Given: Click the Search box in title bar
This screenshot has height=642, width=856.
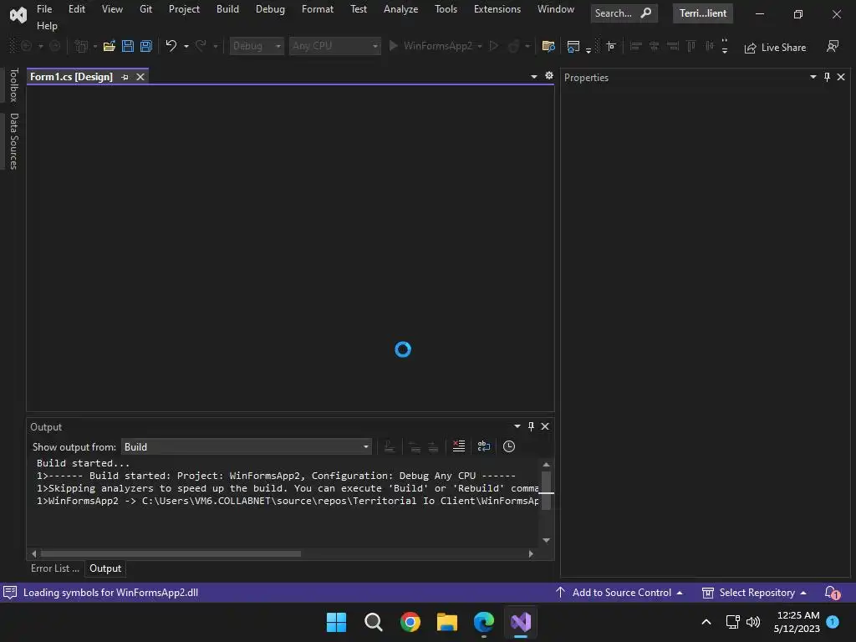Looking at the screenshot, I should click(x=624, y=13).
